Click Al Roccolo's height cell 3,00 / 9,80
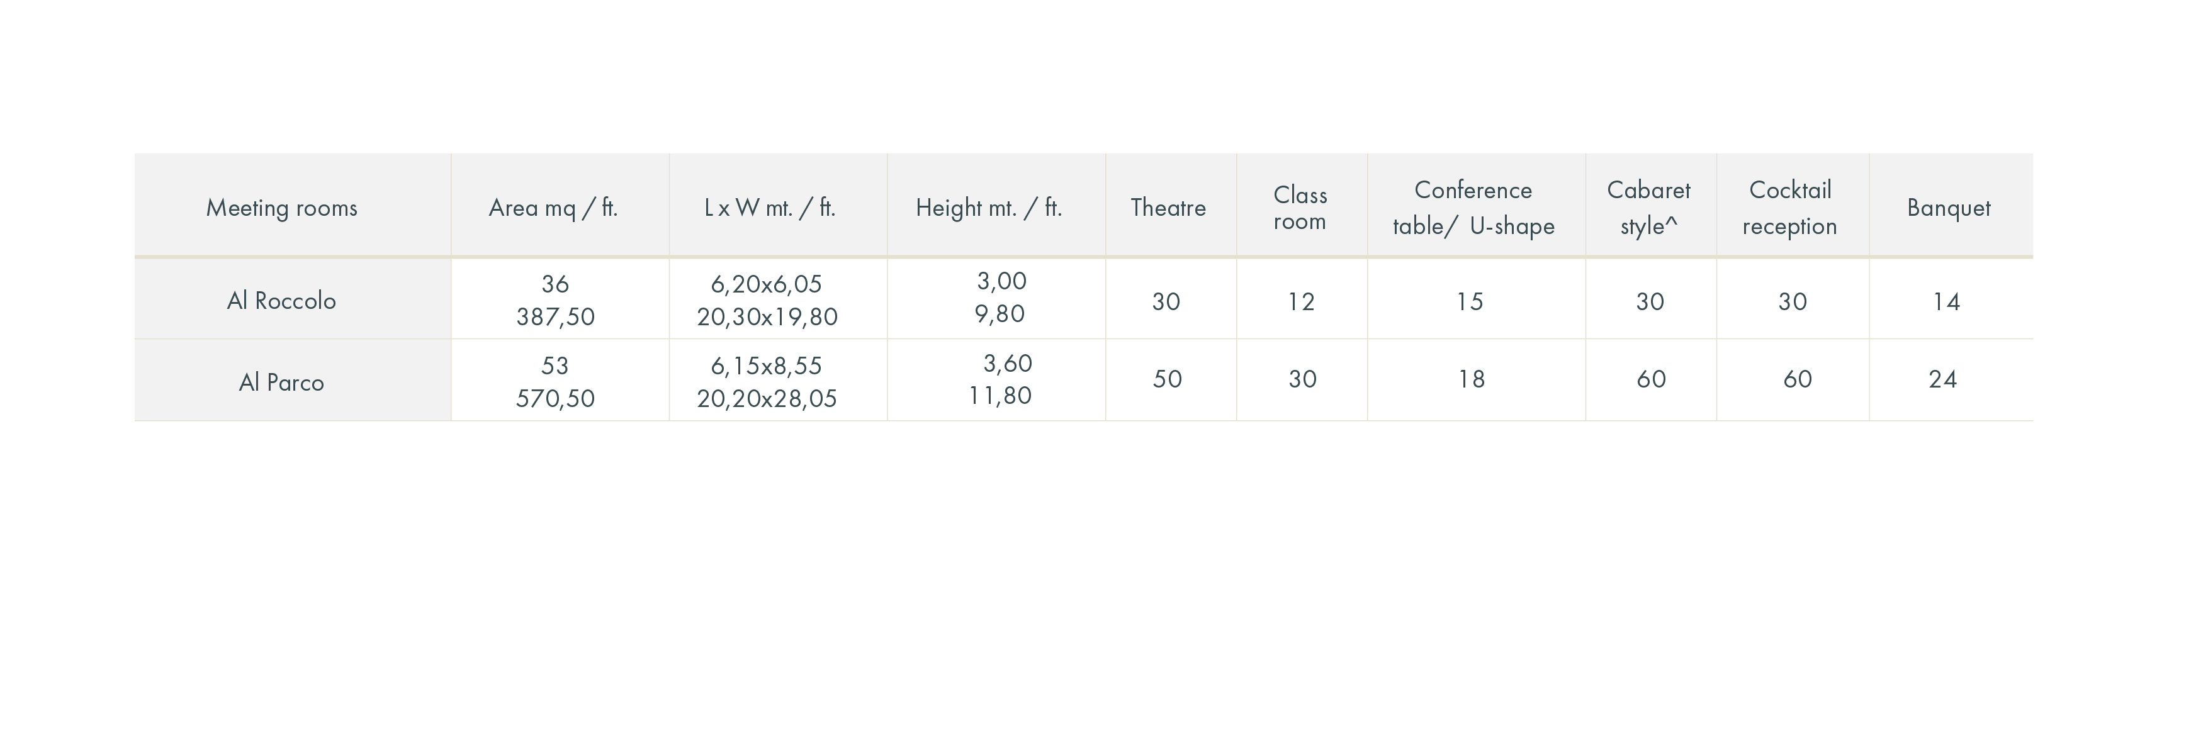This screenshot has height=748, width=2208. (x=1000, y=298)
